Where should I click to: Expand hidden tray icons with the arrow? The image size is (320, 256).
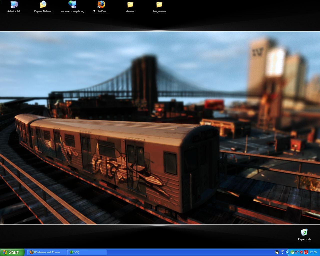tap(288, 252)
